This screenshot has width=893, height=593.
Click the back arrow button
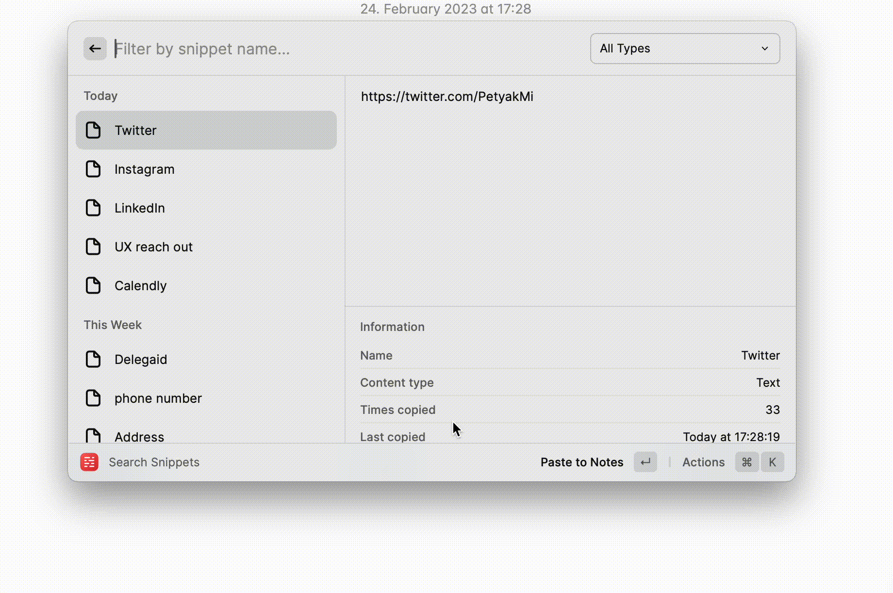pos(95,48)
